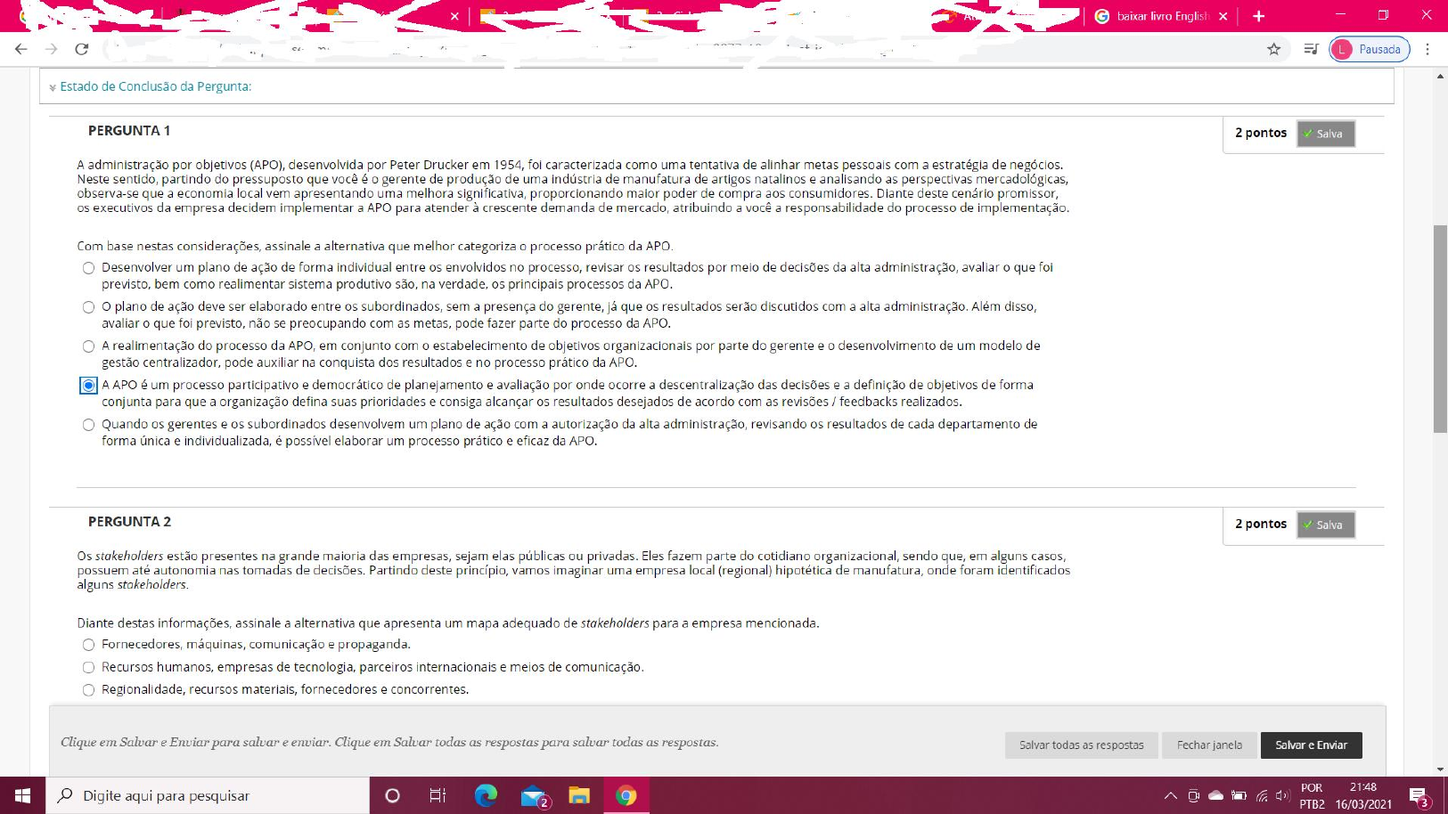Open the notification center icon
Screen dimensions: 1448x814
click(x=1419, y=795)
